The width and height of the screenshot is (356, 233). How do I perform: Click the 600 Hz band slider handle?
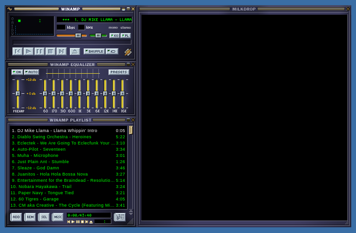tap(71, 93)
